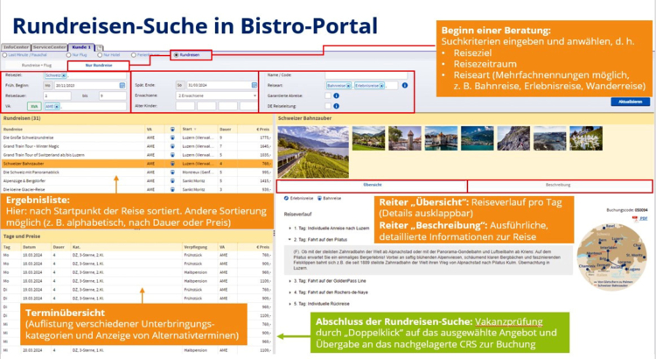Open the Kapellbrücke tower thumbnail
Image resolution: width=656 pixels, height=359 pixels.
[x=405, y=138]
